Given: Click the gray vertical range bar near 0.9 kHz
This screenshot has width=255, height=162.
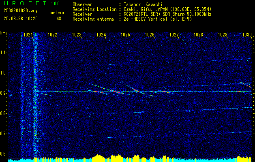Looking at the screenshot, I should [x=8, y=94].
